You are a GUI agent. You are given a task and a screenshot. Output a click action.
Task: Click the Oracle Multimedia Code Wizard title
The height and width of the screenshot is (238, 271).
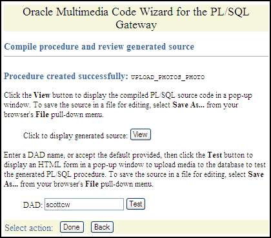(136, 18)
